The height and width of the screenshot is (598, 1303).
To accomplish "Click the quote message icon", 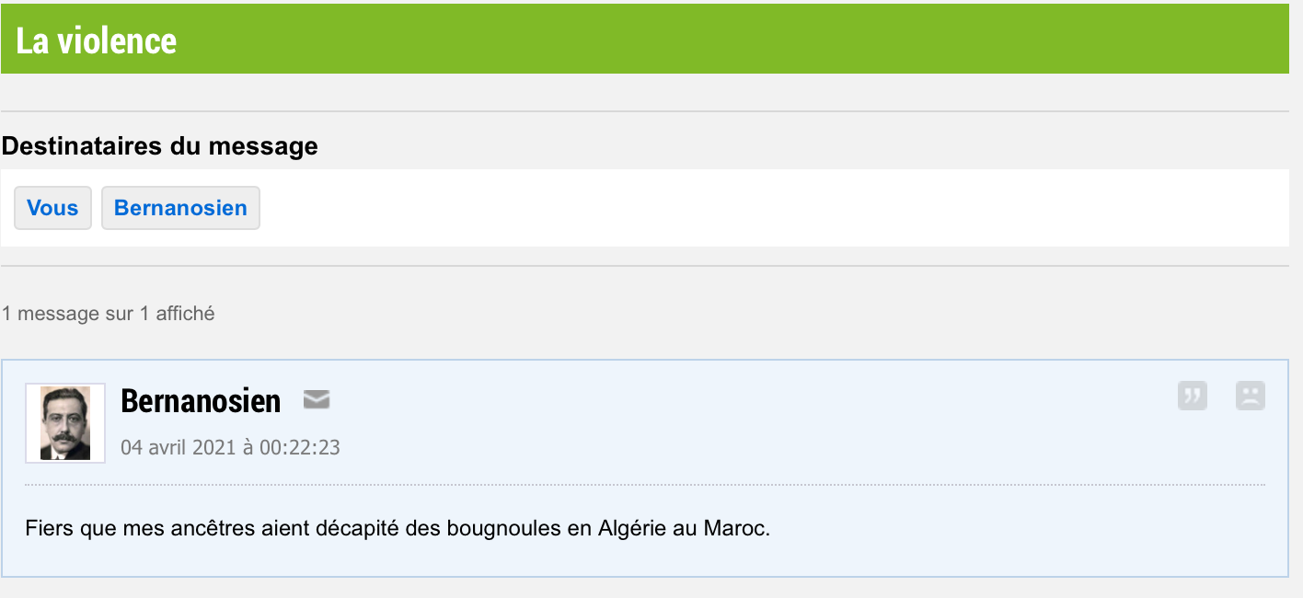I will [1192, 396].
